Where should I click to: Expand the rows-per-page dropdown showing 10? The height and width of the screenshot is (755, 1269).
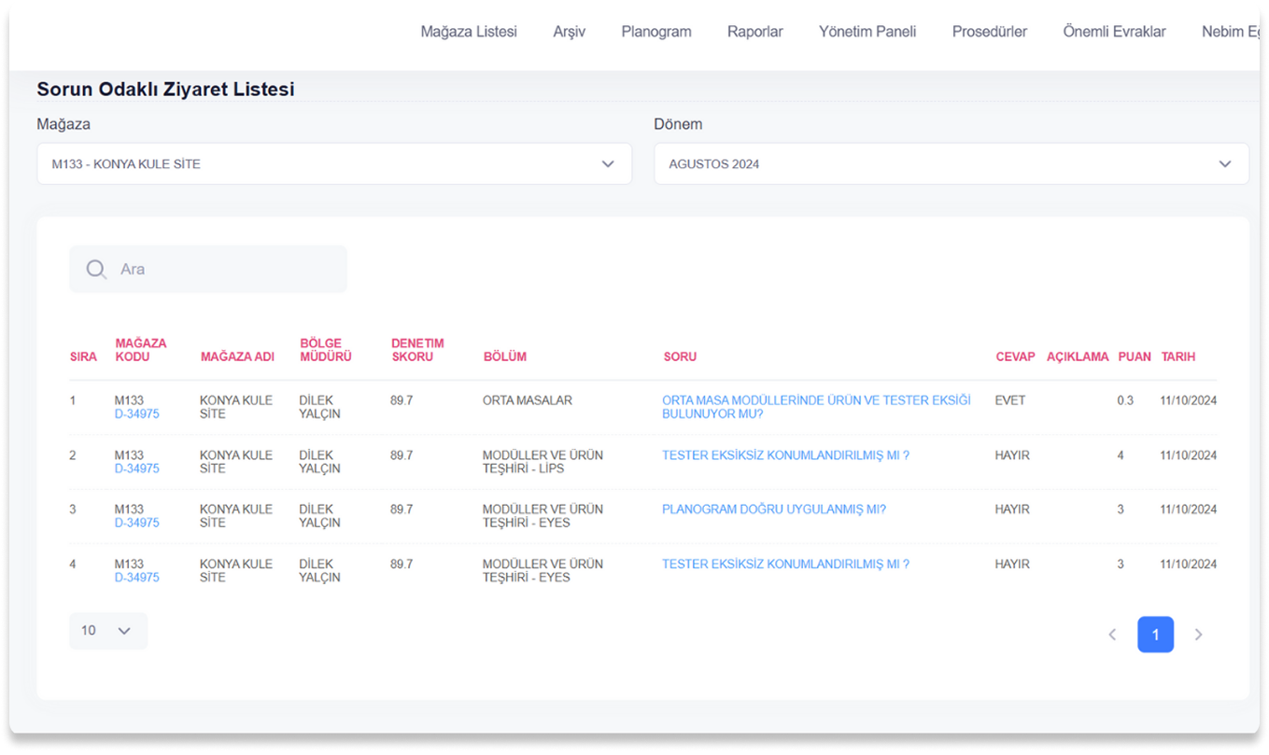(107, 631)
